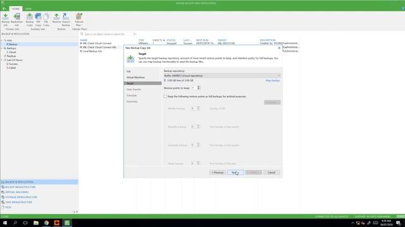Click the Cancel button in the wizard
Screen dimensions: 405x227
[271, 172]
